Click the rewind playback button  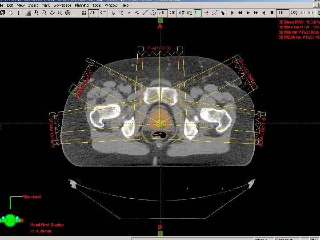(x=240, y=13)
